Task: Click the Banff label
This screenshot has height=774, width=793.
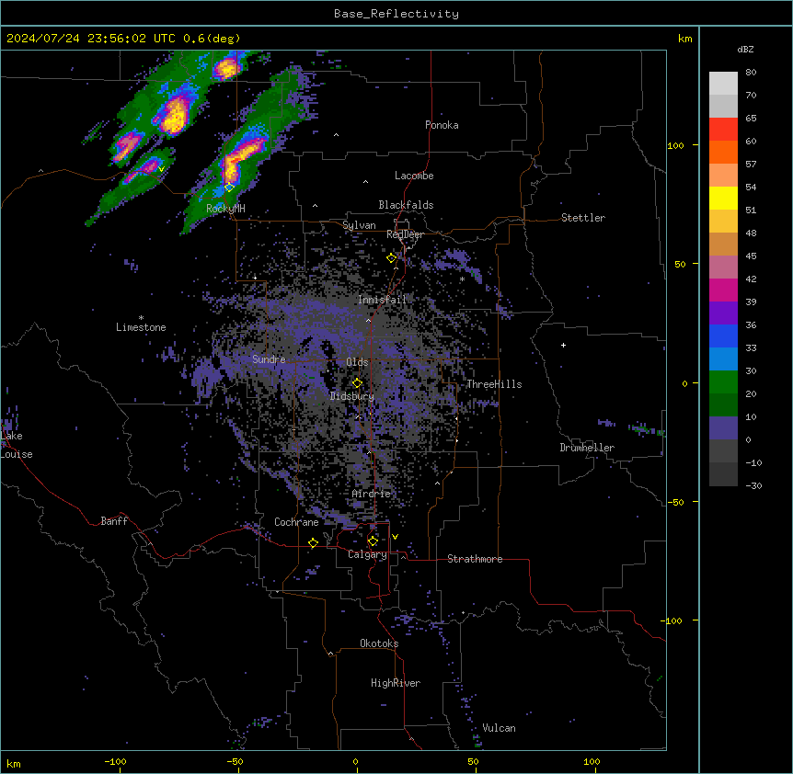Action: click(114, 521)
